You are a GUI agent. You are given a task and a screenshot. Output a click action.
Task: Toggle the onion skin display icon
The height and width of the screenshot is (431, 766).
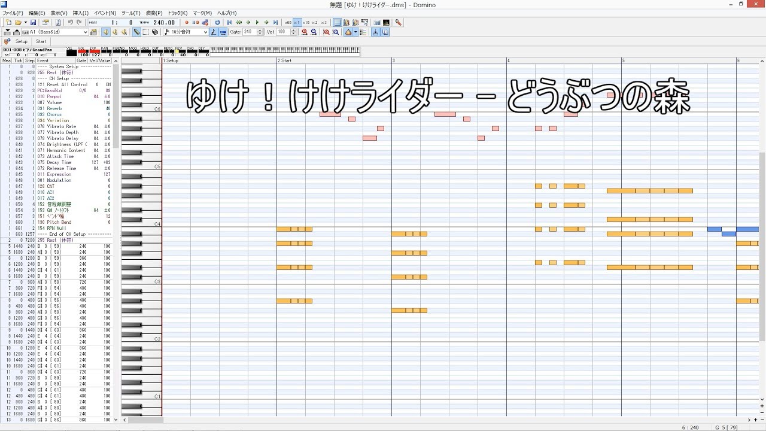348,32
